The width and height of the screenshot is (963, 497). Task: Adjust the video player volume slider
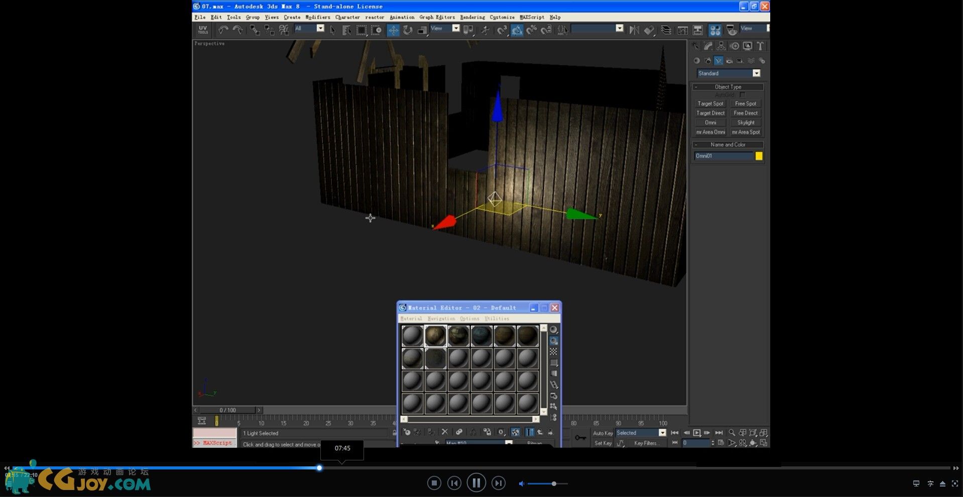click(547, 483)
